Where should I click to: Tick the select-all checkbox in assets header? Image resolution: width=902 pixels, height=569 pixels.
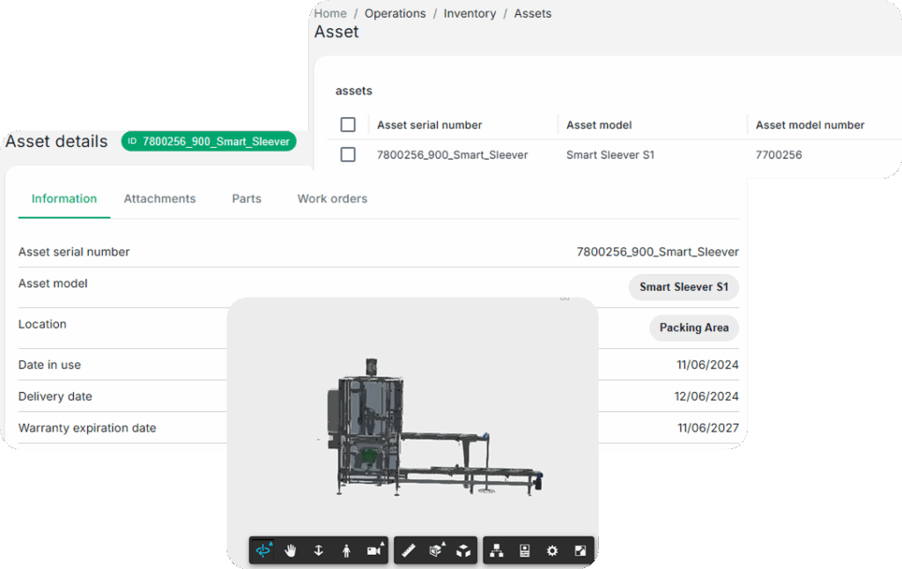[348, 125]
